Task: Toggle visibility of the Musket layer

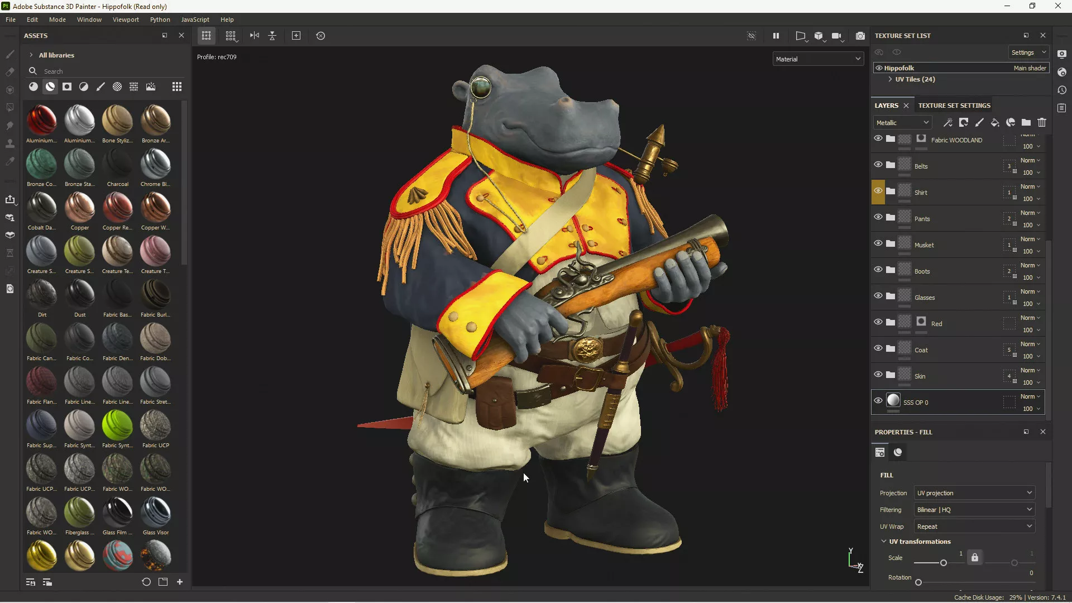Action: pos(878,243)
